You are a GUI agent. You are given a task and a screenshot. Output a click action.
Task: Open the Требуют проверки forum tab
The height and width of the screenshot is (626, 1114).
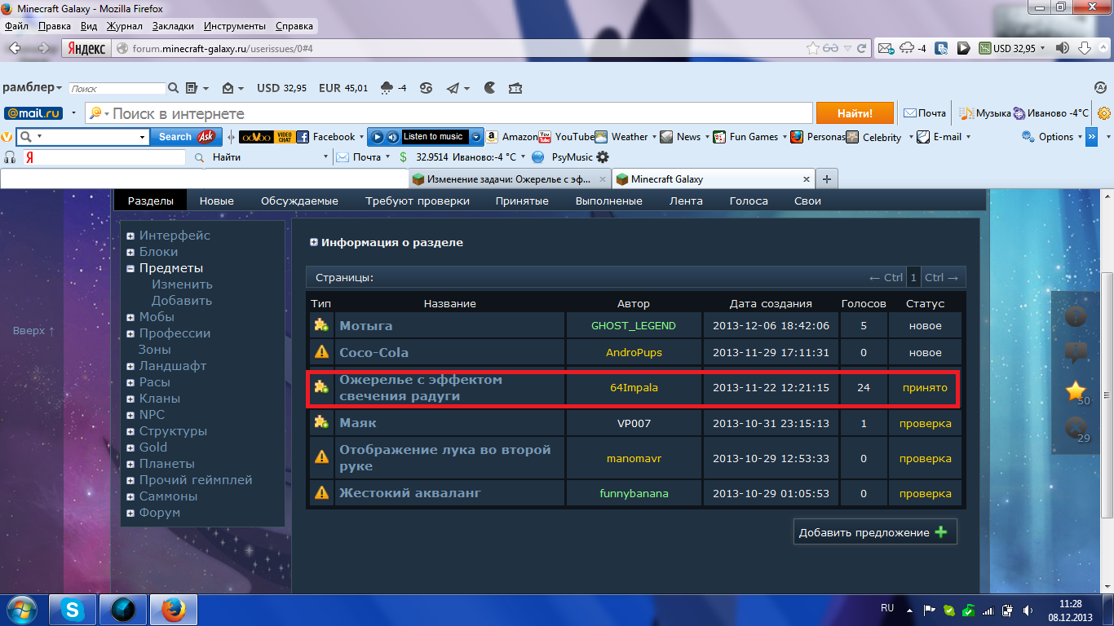(418, 201)
